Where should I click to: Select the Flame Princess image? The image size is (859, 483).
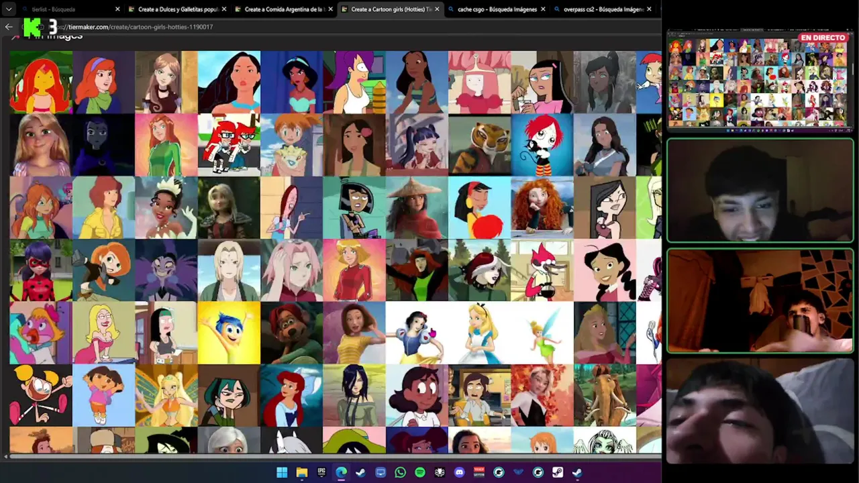41,82
